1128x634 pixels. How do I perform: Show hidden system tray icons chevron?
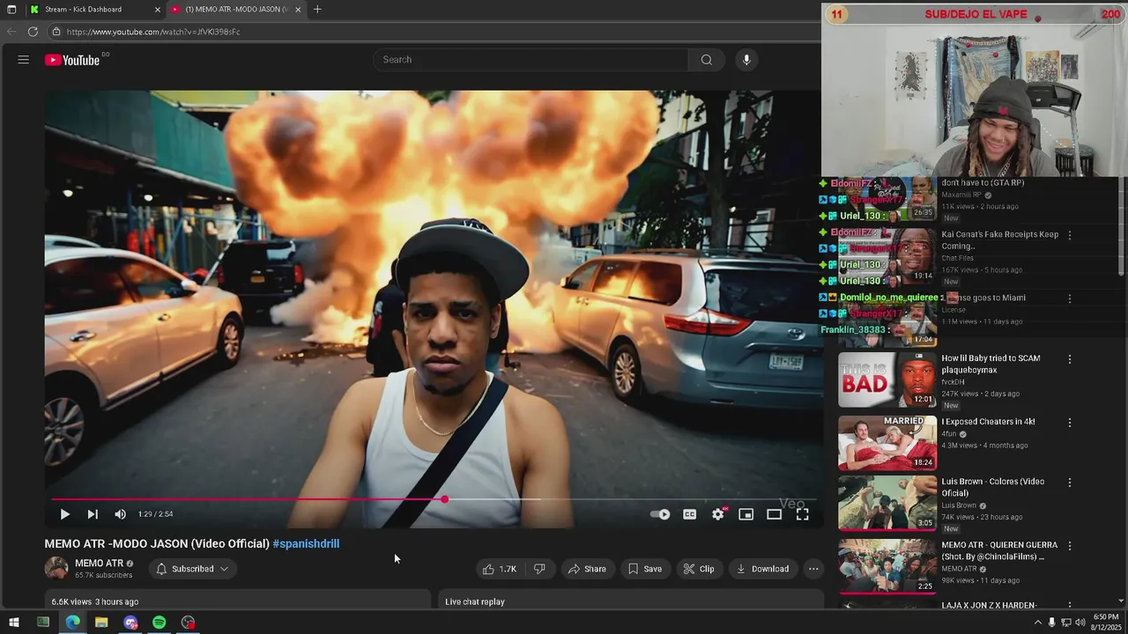1037,623
